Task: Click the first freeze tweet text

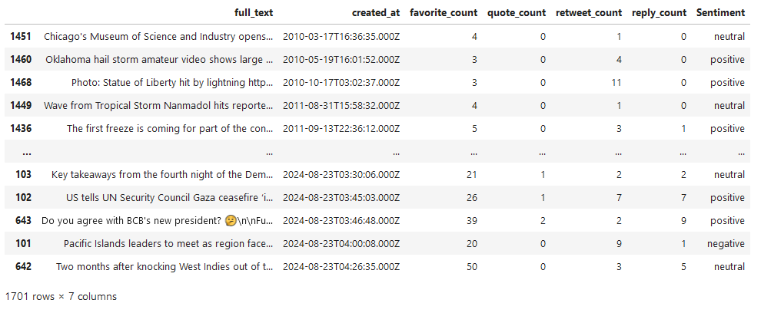Action: pyautogui.click(x=170, y=128)
